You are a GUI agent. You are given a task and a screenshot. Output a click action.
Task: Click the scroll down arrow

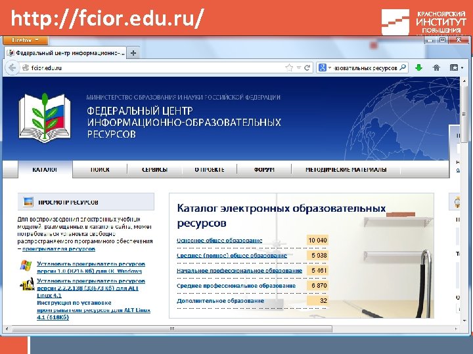point(464,321)
